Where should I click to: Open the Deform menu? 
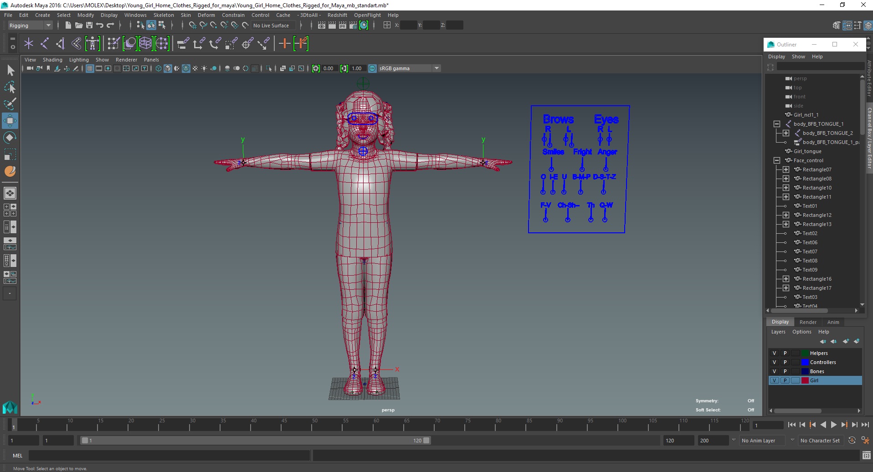click(x=206, y=15)
